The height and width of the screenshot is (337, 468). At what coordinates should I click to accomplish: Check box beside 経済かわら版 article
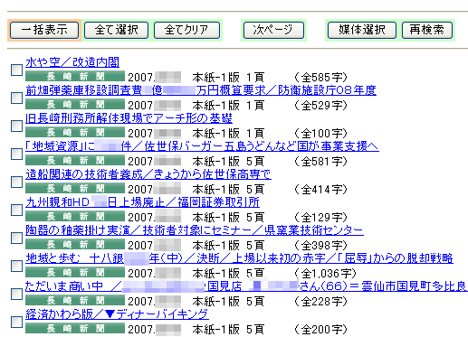pyautogui.click(x=16, y=322)
